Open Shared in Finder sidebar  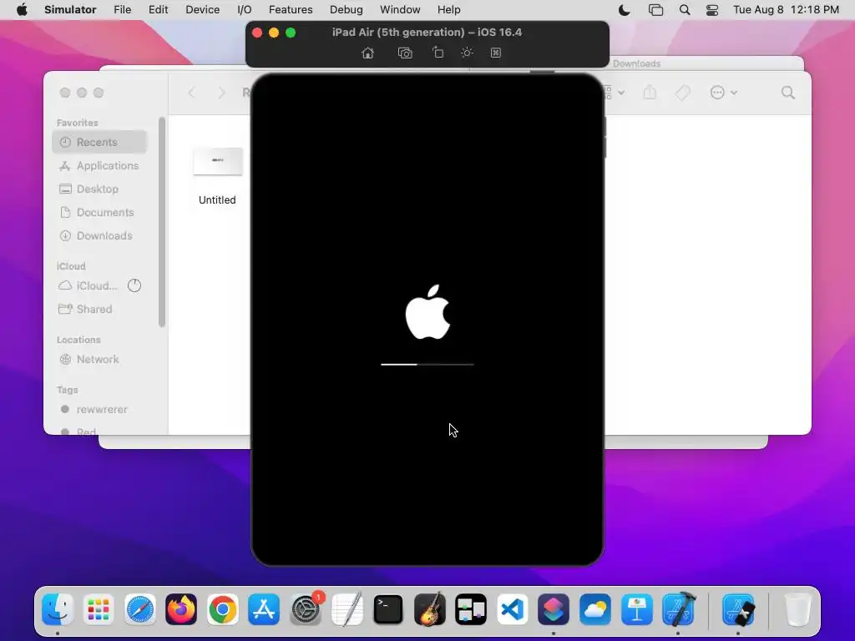(100, 309)
